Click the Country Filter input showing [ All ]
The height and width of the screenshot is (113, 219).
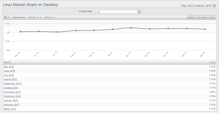click(116, 12)
